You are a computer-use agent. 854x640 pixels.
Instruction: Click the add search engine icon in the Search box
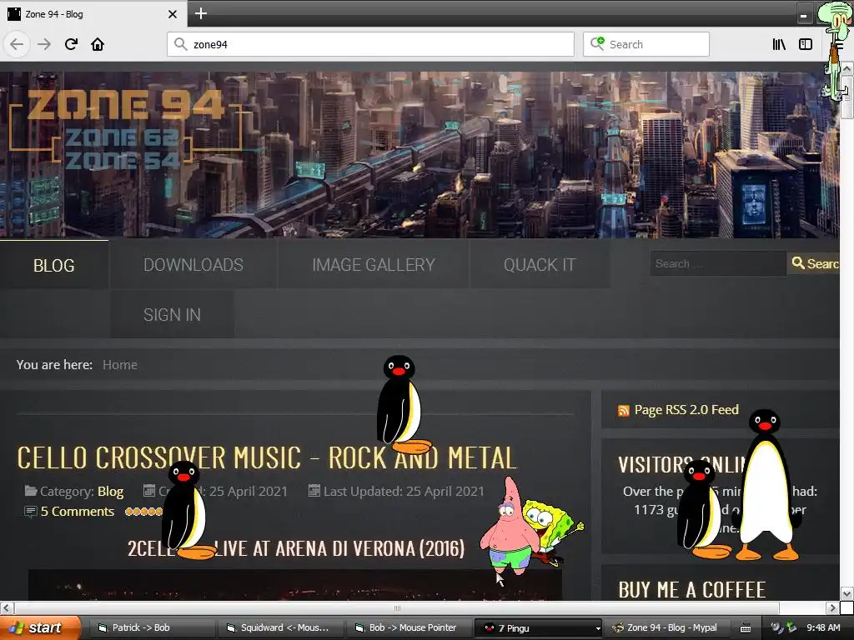click(x=597, y=43)
